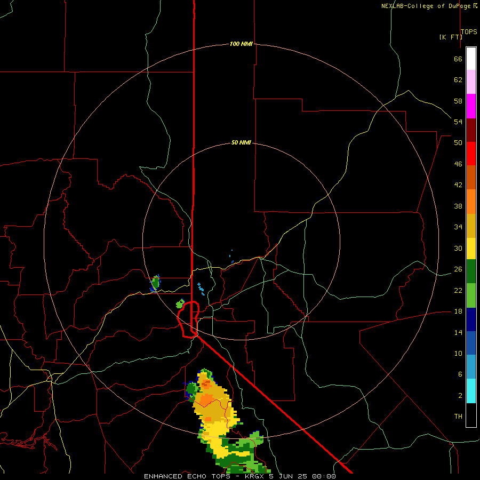This screenshot has height=480, width=480.
Task: Click the dark red (maroon) legend swatch
Action: point(471,130)
